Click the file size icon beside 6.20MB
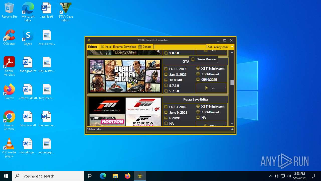The width and height of the screenshot is (321, 181). [x=166, y=118]
